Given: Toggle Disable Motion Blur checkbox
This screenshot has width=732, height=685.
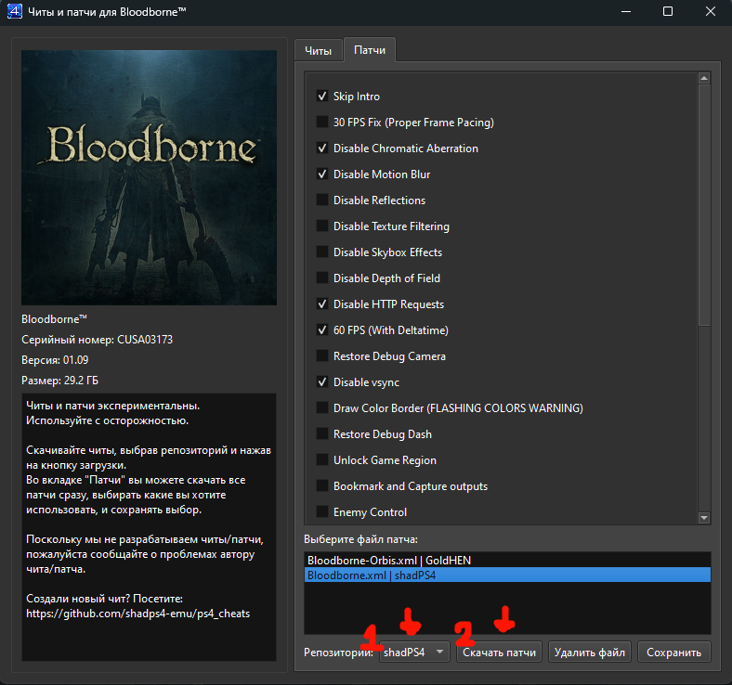Looking at the screenshot, I should click(x=322, y=174).
